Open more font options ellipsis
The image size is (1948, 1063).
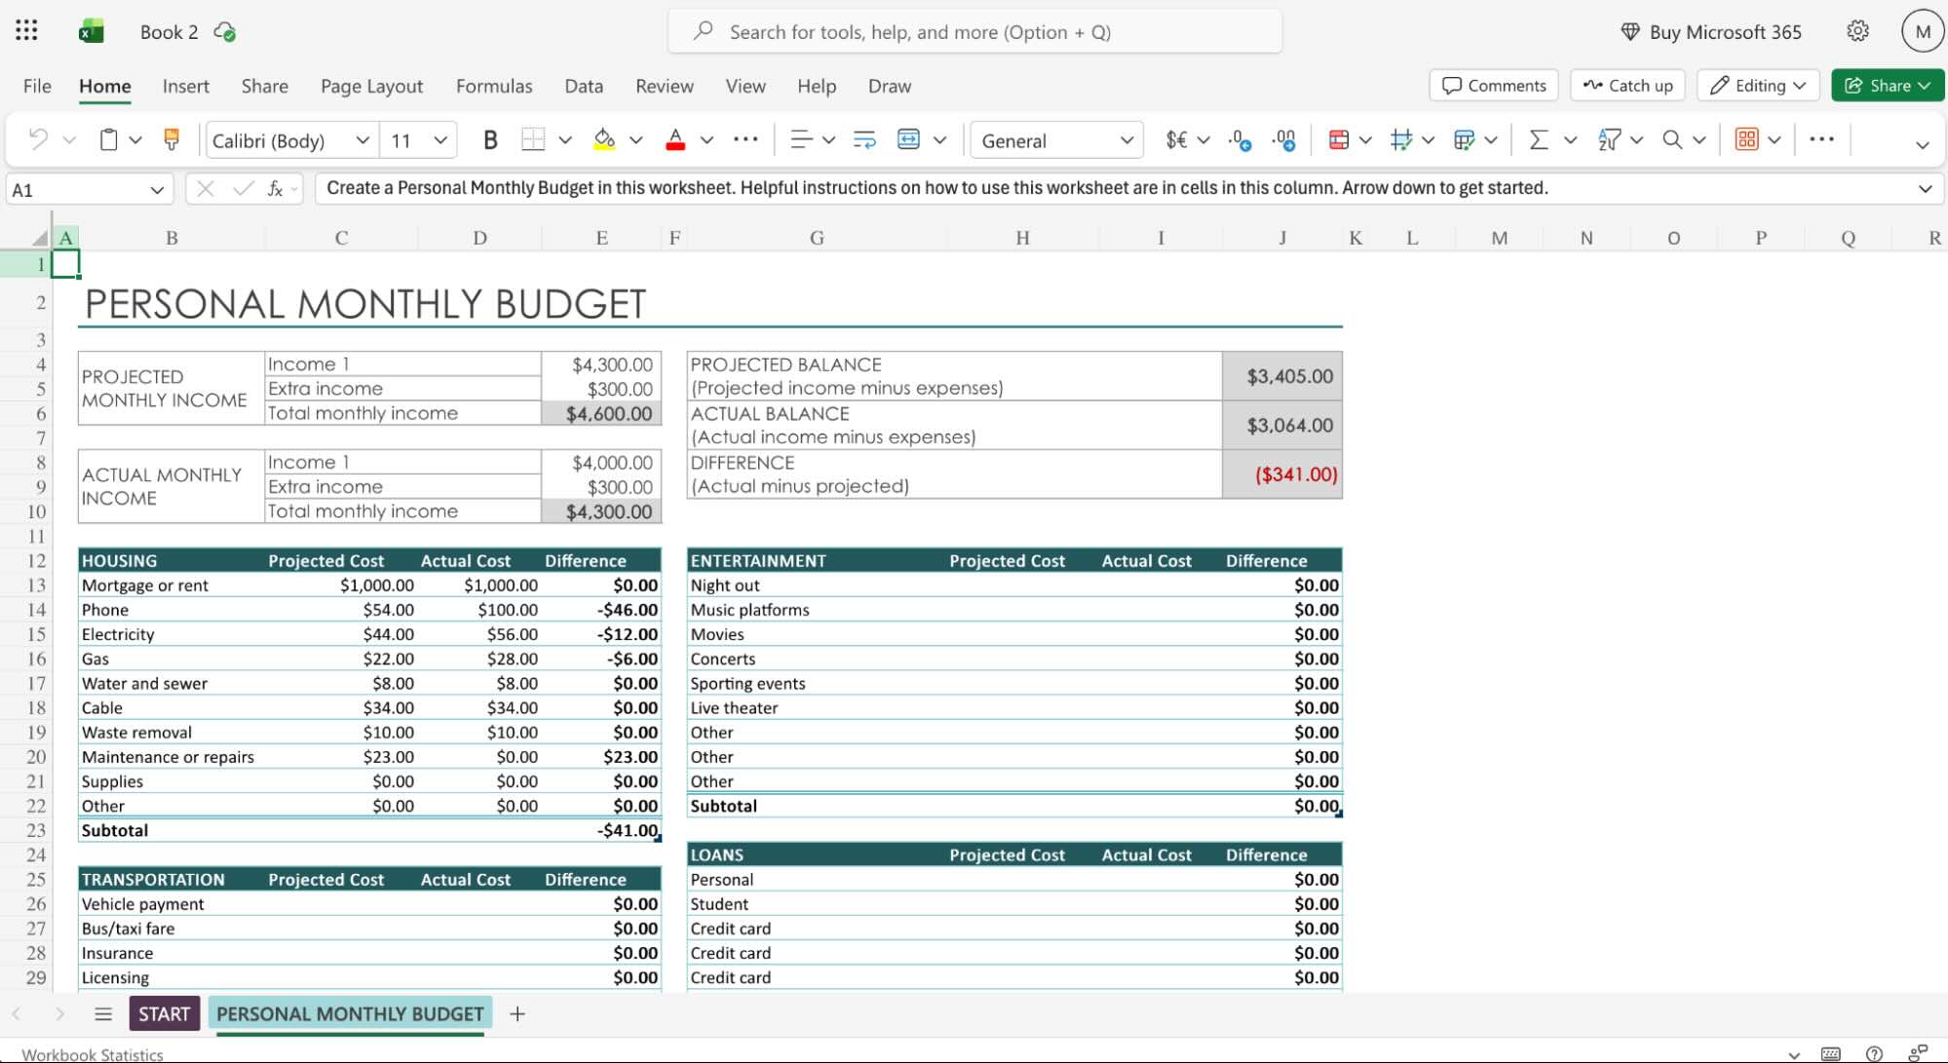click(745, 139)
